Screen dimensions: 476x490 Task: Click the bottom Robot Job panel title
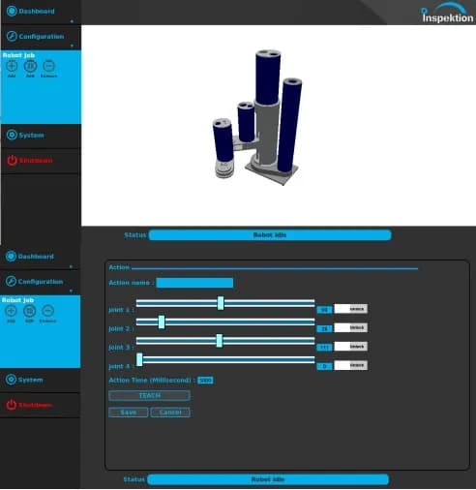tap(17, 300)
